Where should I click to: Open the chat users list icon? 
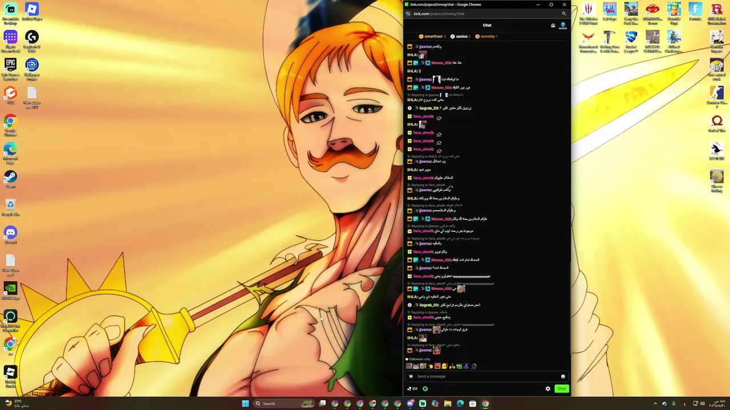(x=553, y=25)
